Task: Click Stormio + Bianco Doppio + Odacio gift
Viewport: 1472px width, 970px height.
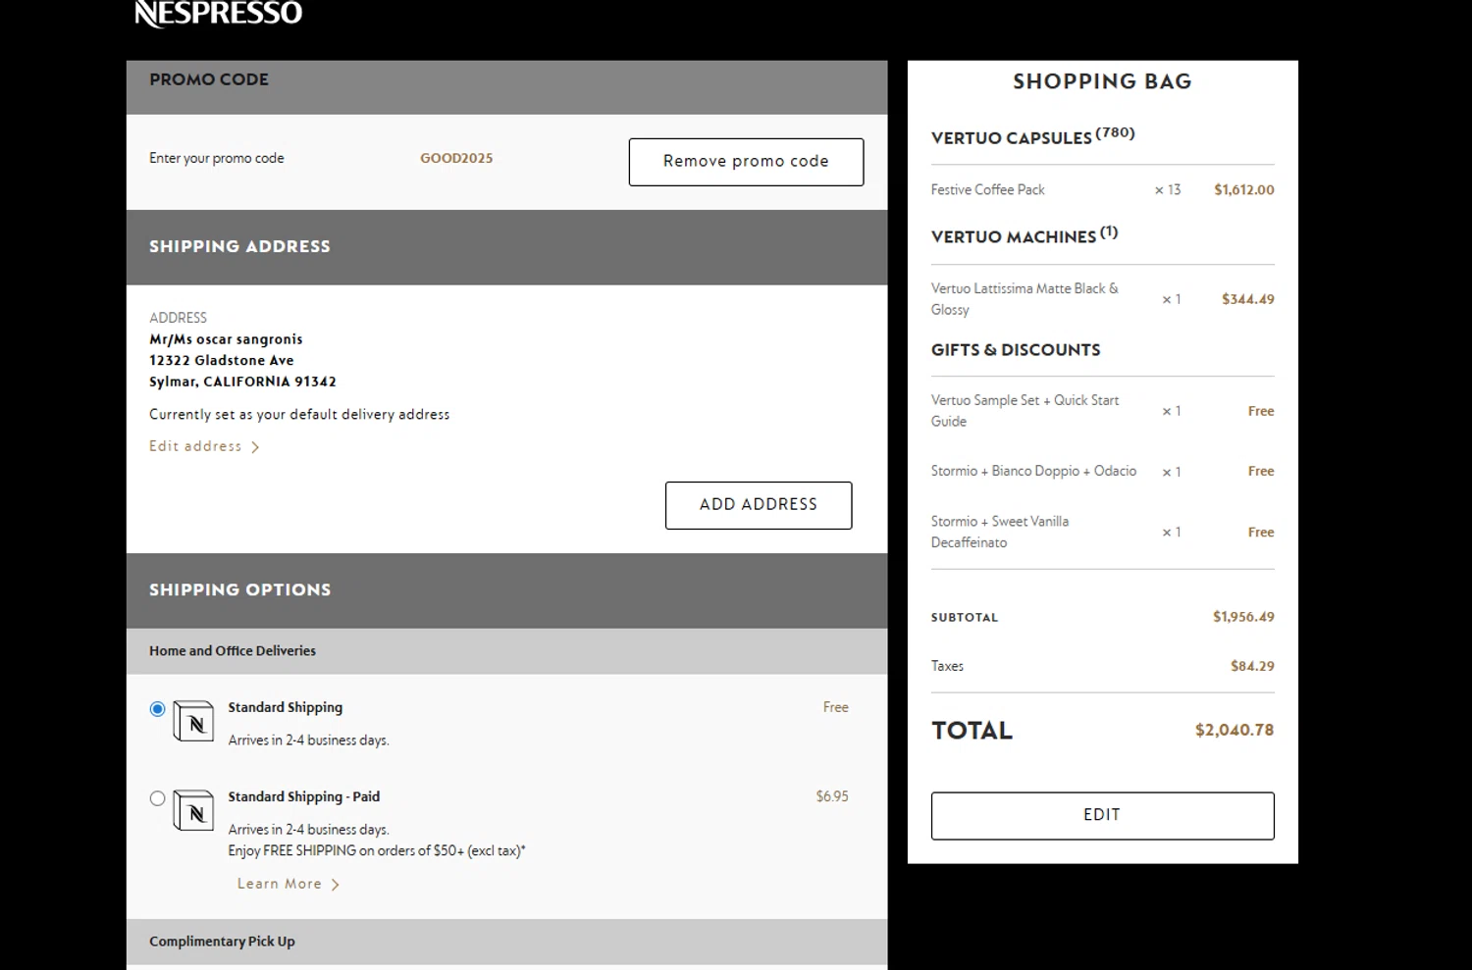Action: 1033,471
